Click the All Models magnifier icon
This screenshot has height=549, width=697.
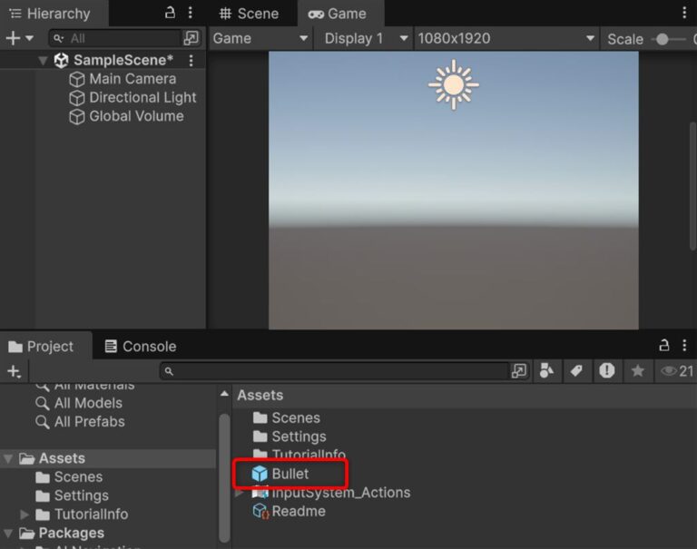click(43, 404)
